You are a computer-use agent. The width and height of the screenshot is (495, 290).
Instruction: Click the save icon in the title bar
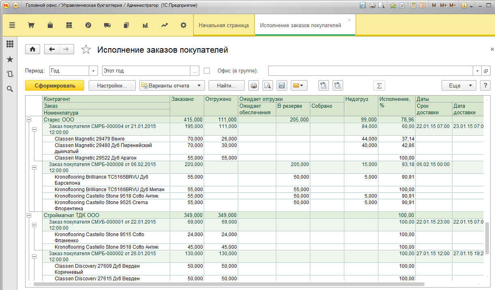coord(363,6)
